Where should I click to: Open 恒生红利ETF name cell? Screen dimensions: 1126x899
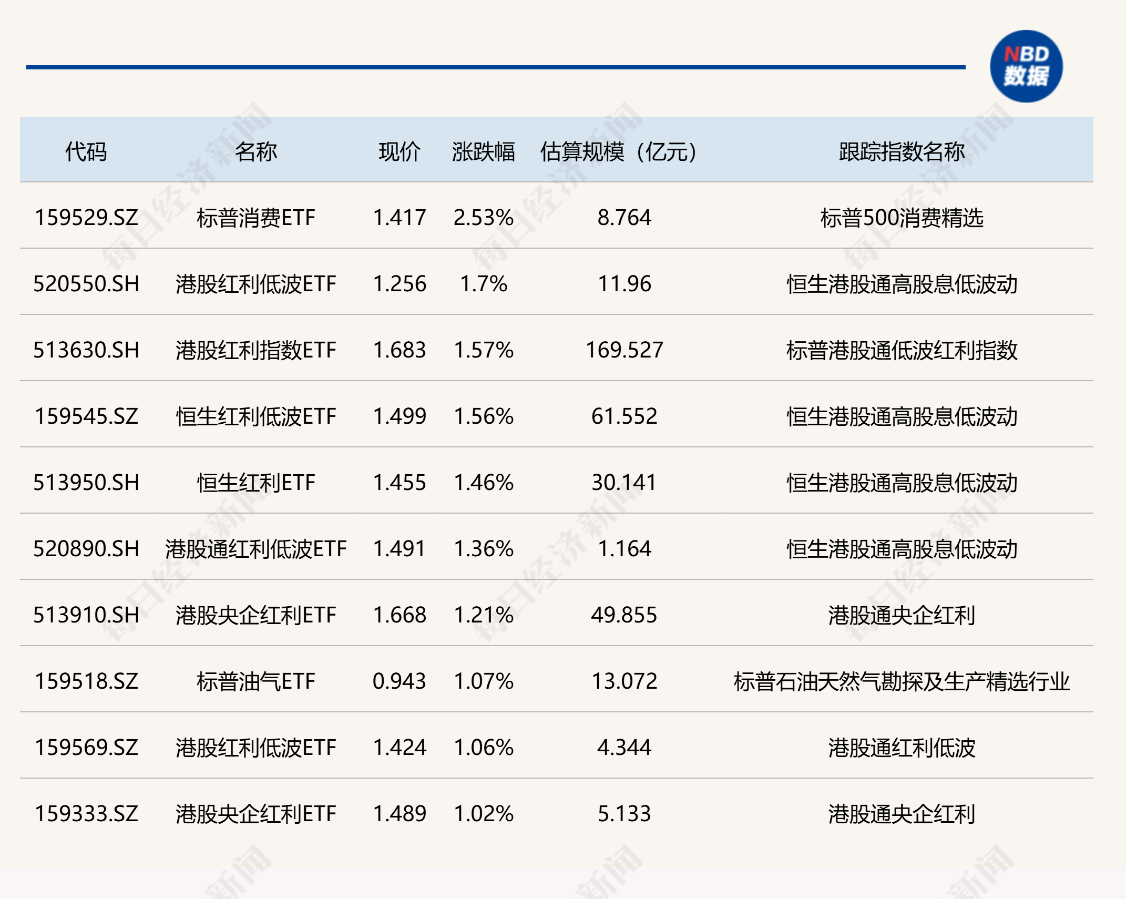(x=255, y=483)
